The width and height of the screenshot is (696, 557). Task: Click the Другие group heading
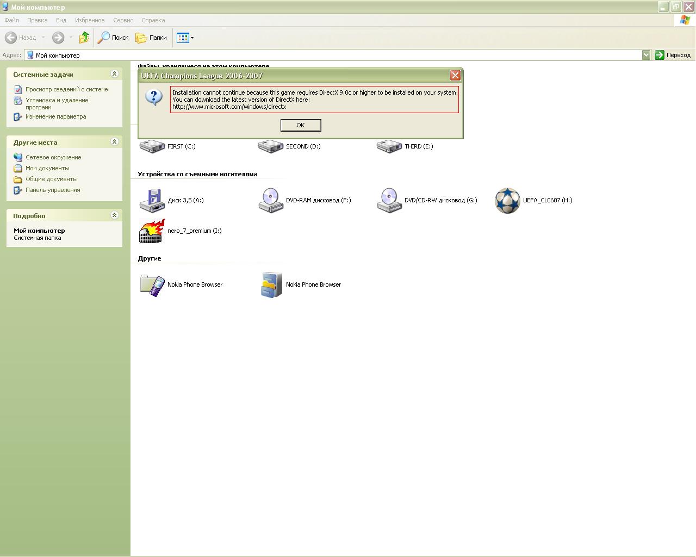150,258
